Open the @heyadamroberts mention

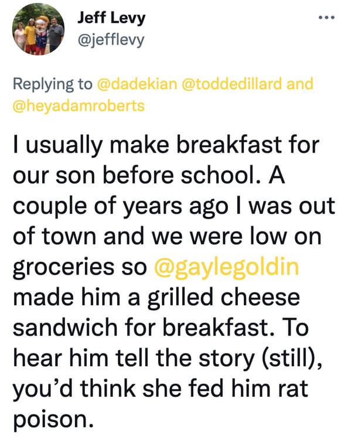(x=79, y=106)
